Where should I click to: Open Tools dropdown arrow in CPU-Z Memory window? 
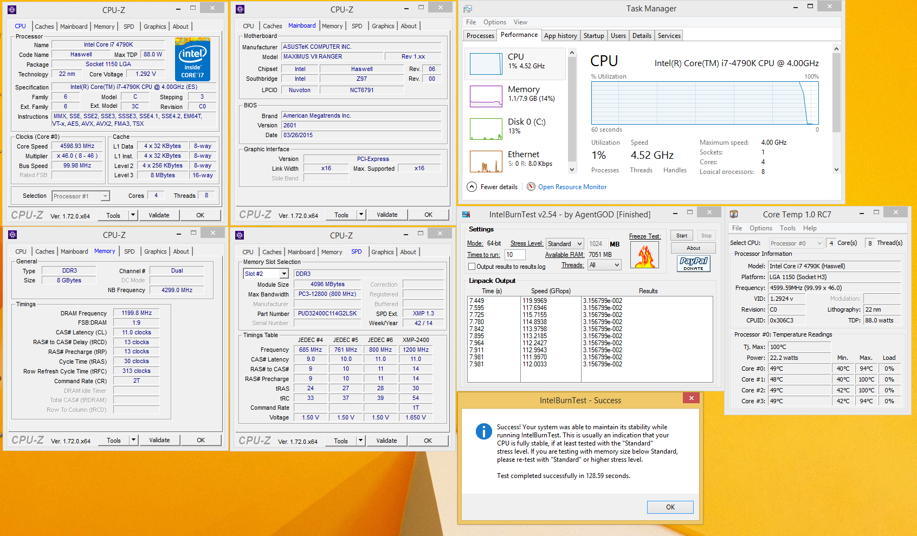(x=133, y=440)
